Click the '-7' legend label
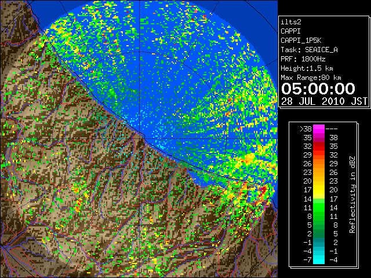371x278 pixels. [307, 259]
